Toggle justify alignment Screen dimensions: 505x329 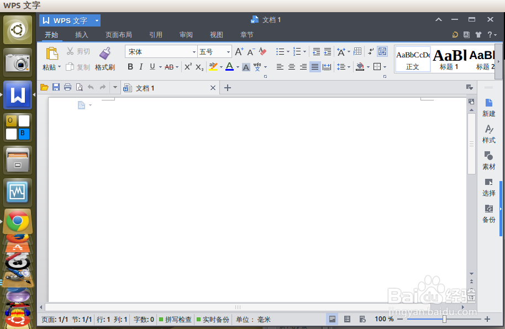315,67
